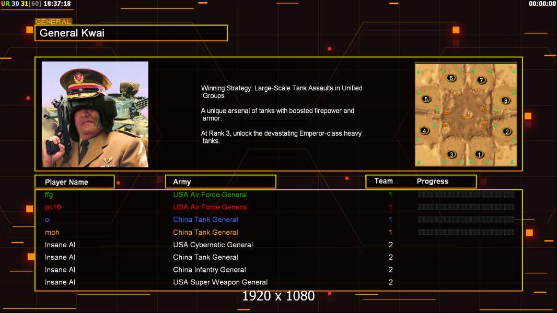Click the Emperor-class heavy tanks description
This screenshot has height=313, width=557.
[x=281, y=137]
